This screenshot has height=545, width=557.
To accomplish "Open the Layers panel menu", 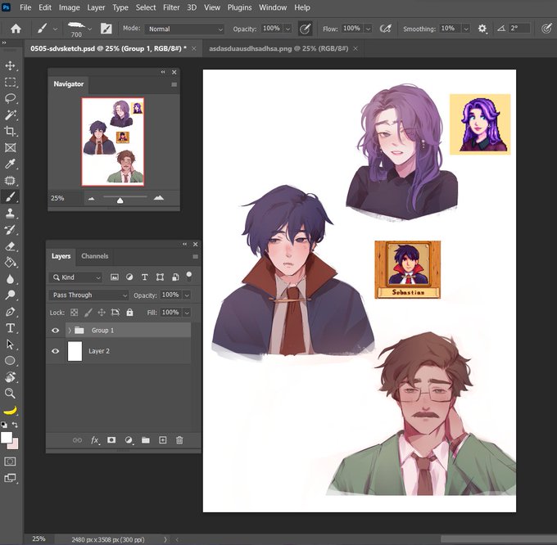I will pos(196,256).
